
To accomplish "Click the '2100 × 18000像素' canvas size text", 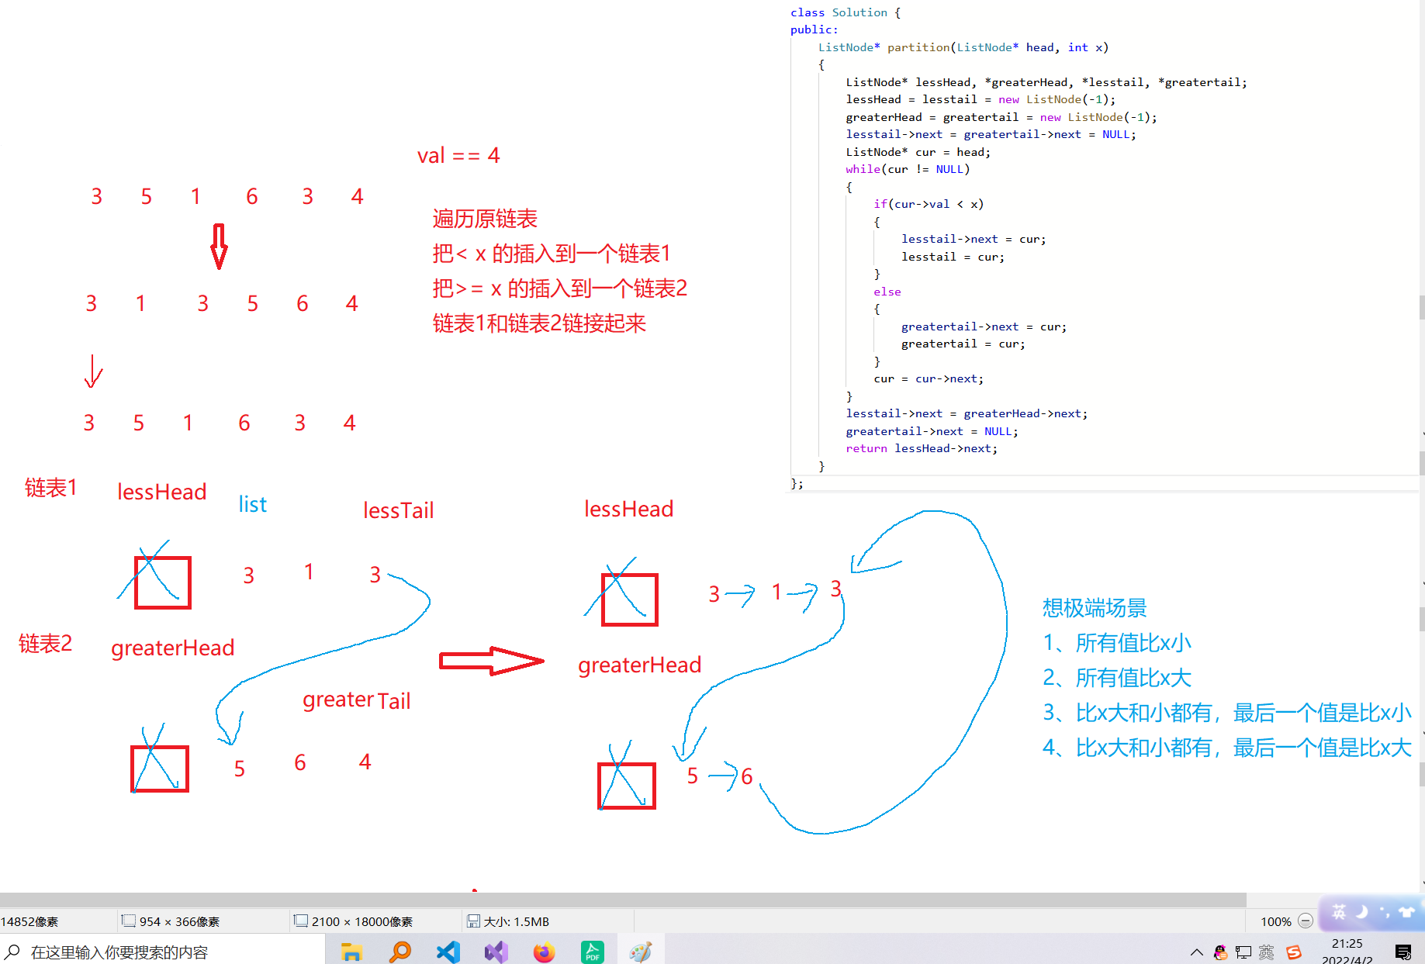I will 362,921.
